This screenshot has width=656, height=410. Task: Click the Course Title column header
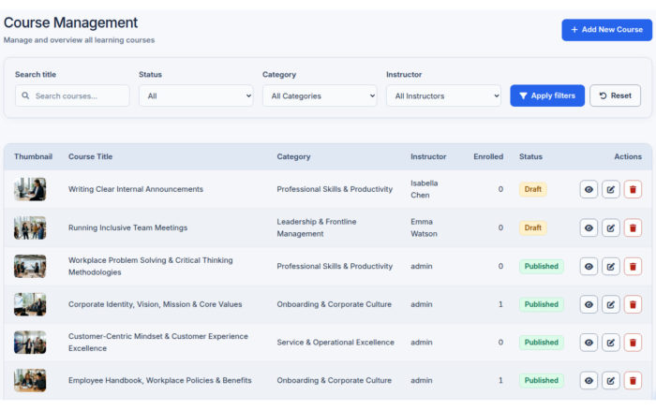point(90,156)
